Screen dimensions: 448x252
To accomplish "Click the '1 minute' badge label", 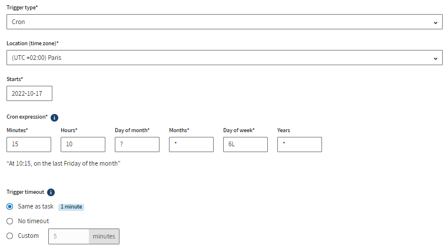I will click(x=71, y=207).
